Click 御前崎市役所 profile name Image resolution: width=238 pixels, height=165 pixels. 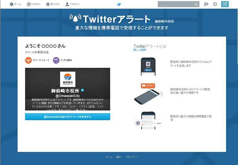65,91
